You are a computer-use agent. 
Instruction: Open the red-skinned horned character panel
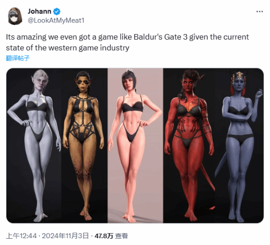[189, 146]
